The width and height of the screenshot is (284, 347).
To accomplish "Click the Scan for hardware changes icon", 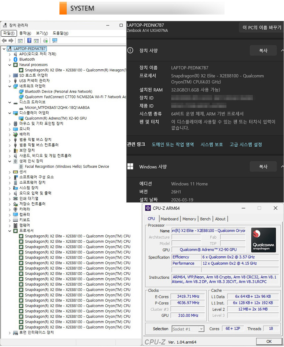I will pos(54,41).
